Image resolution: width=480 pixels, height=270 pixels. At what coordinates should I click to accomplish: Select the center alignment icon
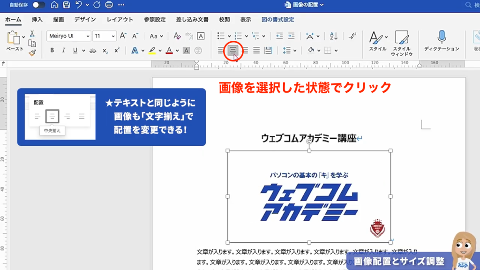point(232,50)
